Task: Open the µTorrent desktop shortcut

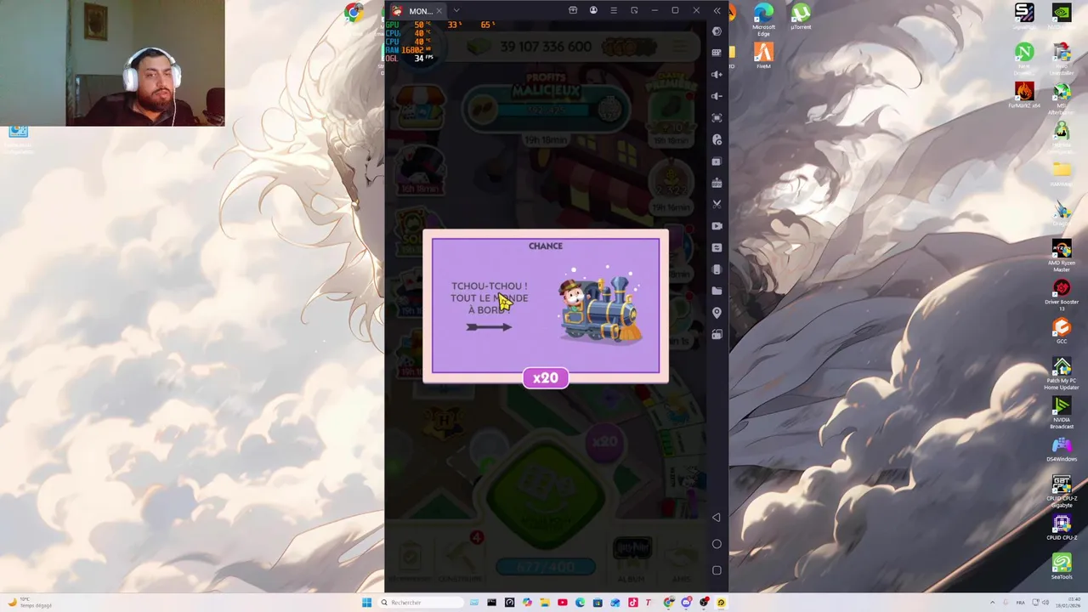Action: point(801,17)
